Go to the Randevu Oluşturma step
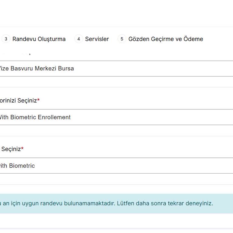The width and height of the screenshot is (233, 233). (39, 39)
